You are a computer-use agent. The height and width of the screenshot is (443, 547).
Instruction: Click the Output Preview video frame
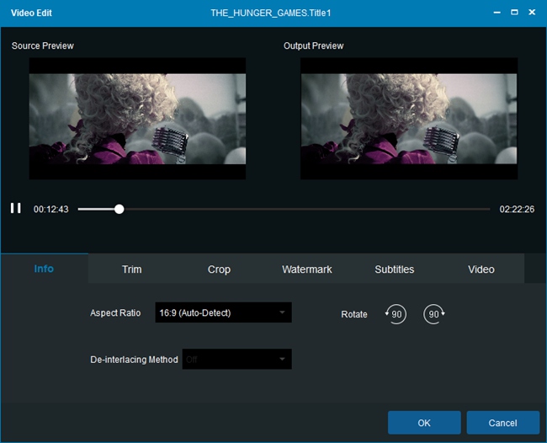(x=409, y=119)
